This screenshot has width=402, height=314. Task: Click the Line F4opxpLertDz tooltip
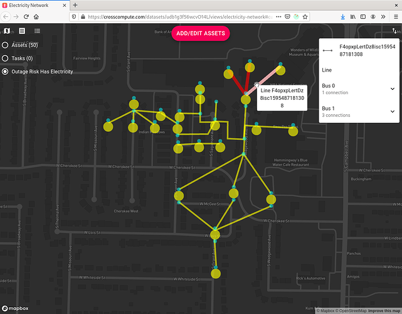[x=282, y=98]
